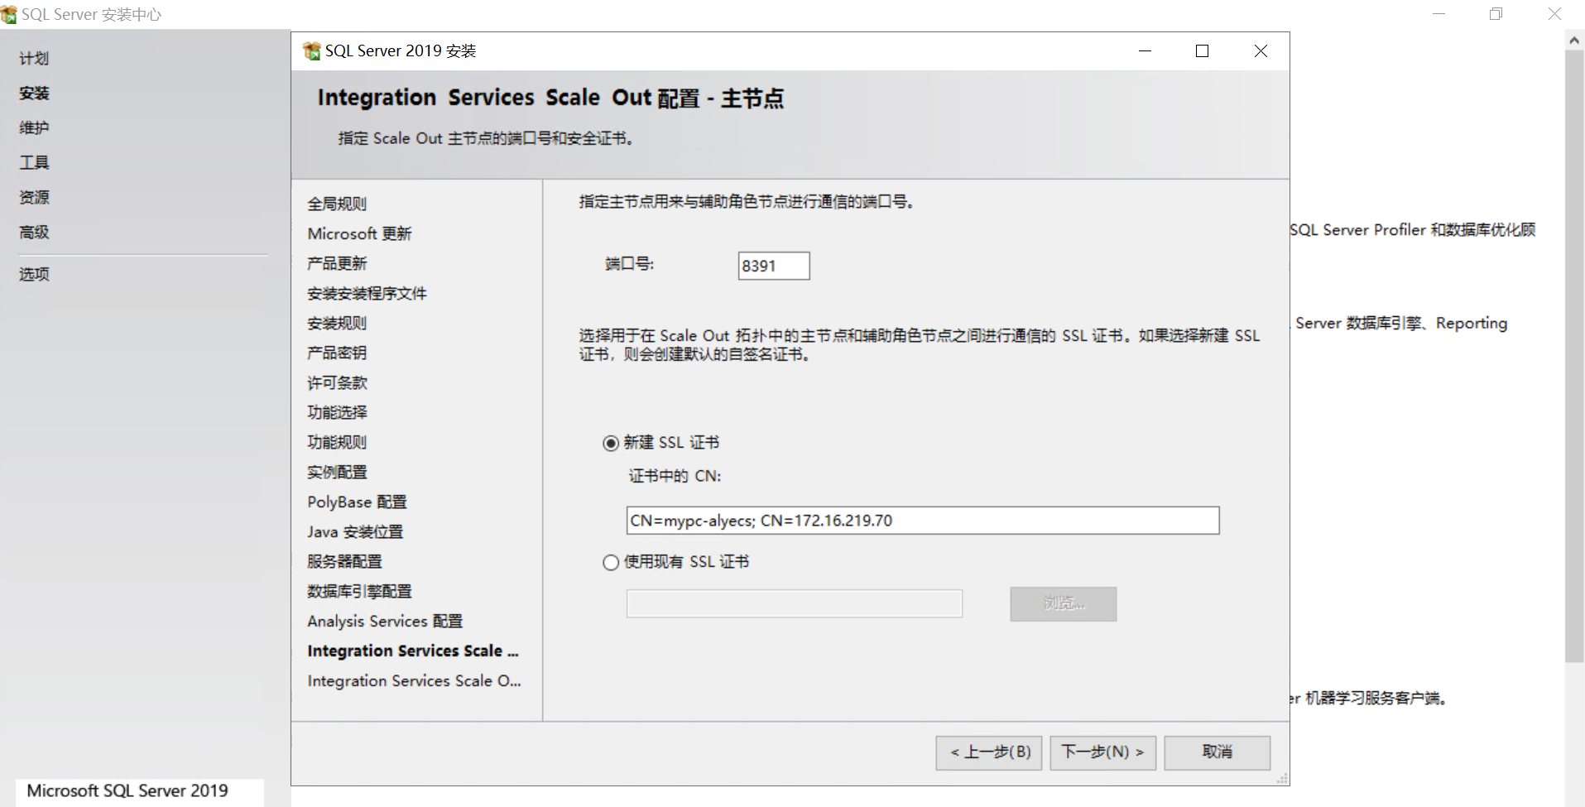Image resolution: width=1585 pixels, height=807 pixels.
Task: Click the 浏览 button
Action: pos(1064,604)
